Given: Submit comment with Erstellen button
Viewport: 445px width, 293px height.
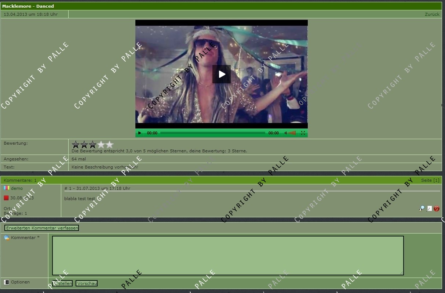Looking at the screenshot, I should coord(62,283).
